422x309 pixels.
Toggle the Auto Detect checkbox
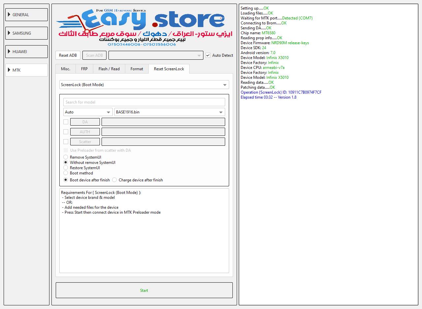[208, 55]
